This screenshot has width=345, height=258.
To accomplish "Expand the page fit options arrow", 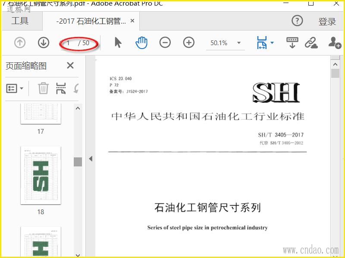I will [272, 43].
